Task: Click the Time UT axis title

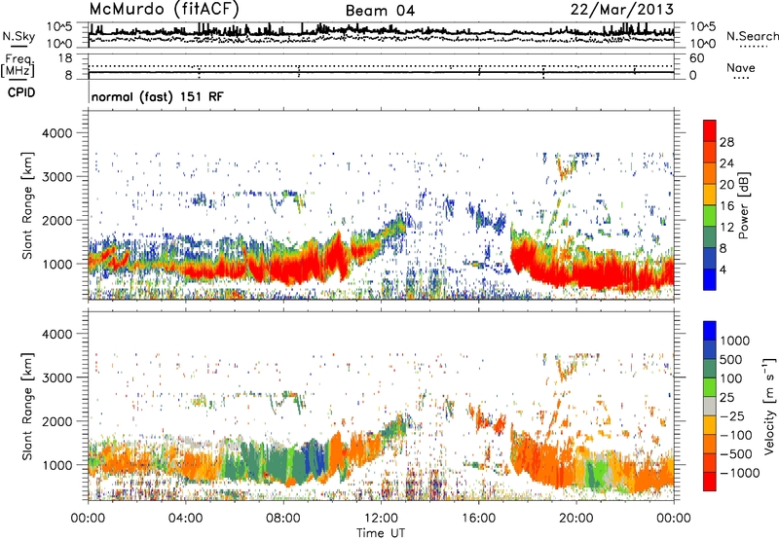Action: (x=381, y=533)
